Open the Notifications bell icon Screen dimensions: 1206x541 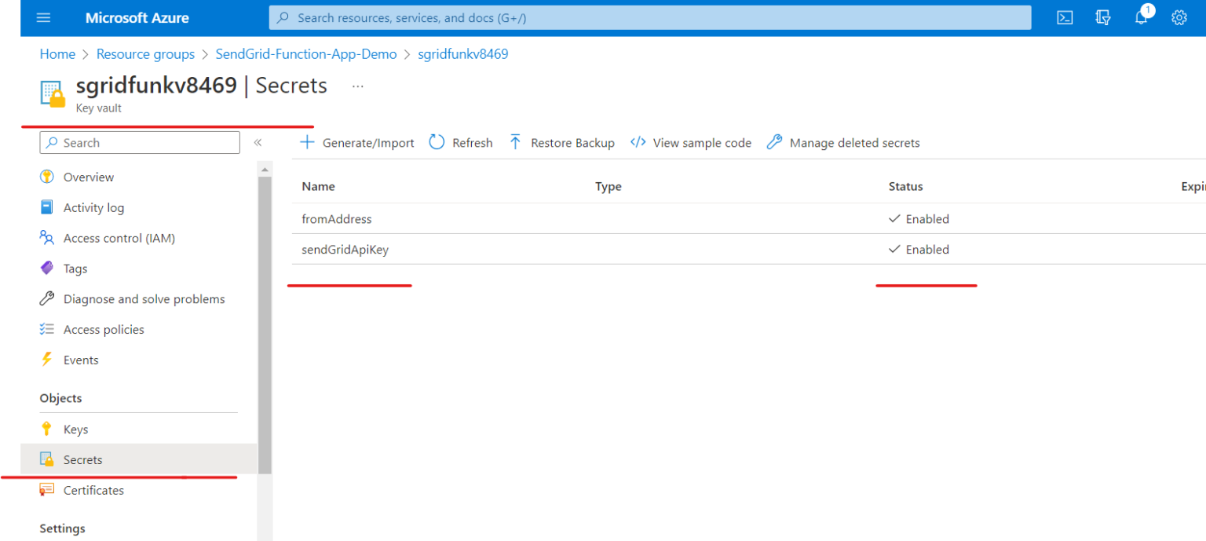pos(1141,16)
